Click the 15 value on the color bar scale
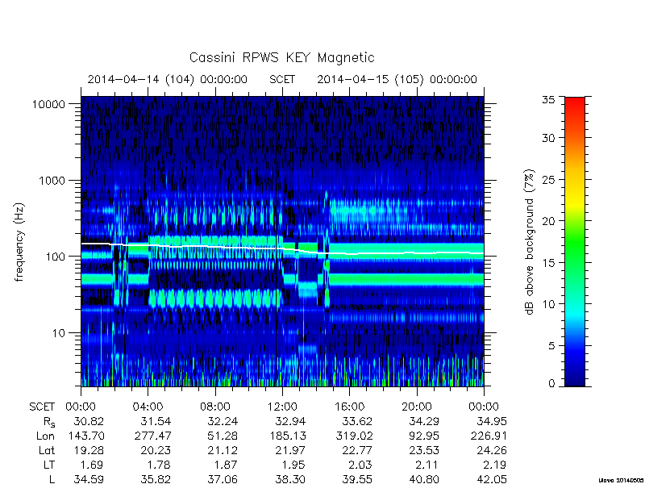 click(548, 263)
